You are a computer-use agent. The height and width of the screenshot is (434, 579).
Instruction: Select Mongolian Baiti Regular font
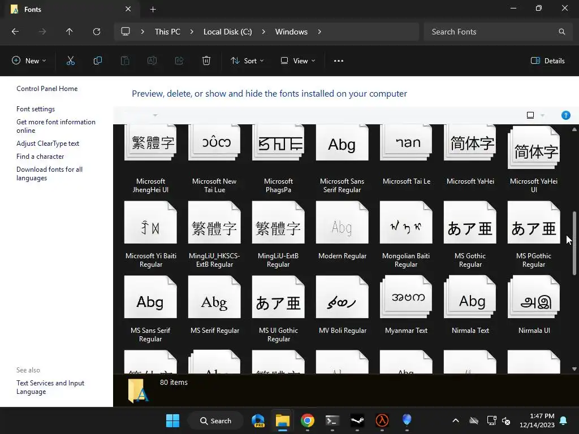point(406,235)
